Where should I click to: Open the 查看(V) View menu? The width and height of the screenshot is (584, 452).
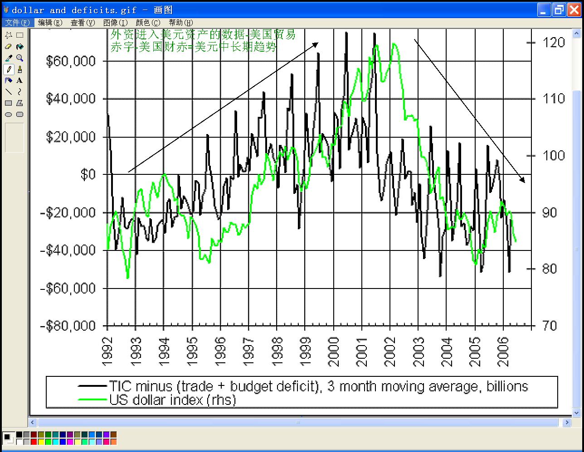coord(83,23)
